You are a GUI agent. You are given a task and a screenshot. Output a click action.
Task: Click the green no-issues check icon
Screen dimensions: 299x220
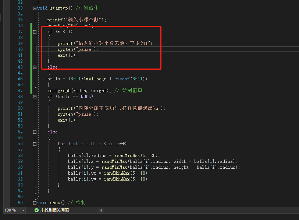36,210
